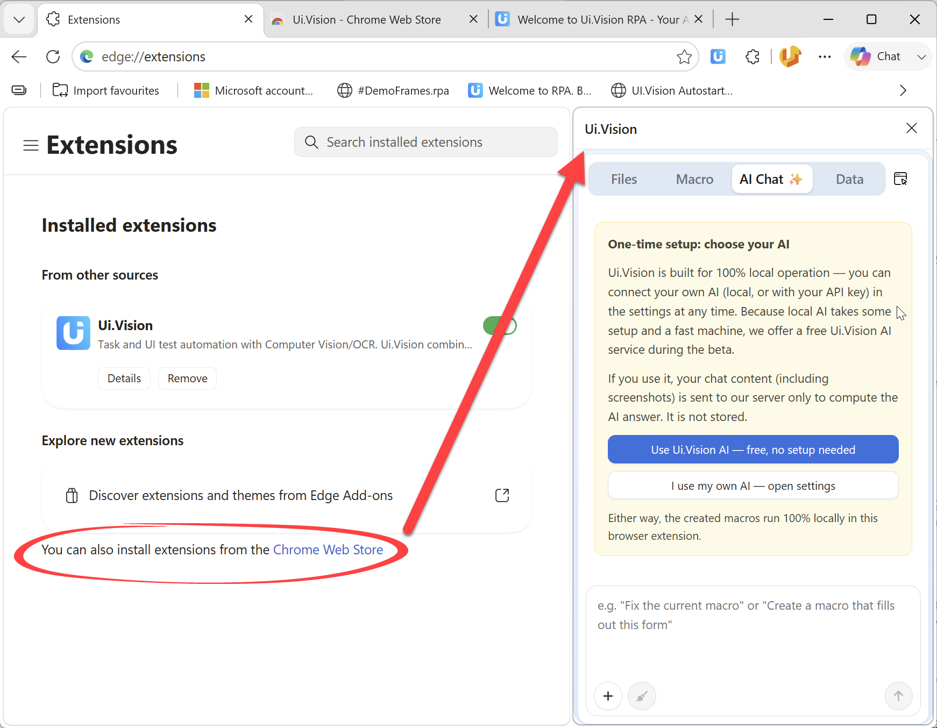Viewport: 937px width, 728px height.
Task: Click Use Ui.Vision AI free button
Action: [x=753, y=449]
